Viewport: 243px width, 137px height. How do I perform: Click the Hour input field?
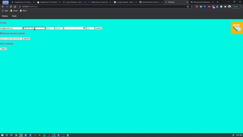50,28
